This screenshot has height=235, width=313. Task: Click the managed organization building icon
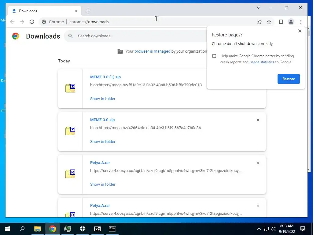click(x=120, y=51)
